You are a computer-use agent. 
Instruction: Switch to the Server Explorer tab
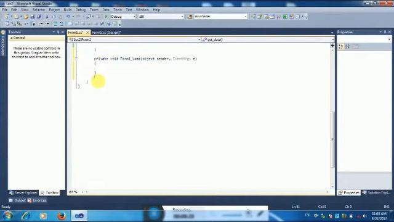pos(23,192)
